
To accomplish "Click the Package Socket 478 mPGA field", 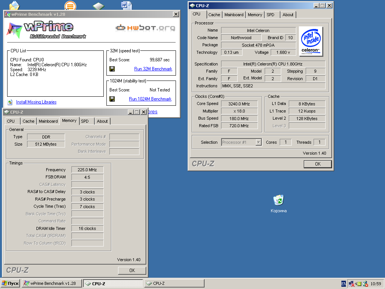I will [x=258, y=45].
